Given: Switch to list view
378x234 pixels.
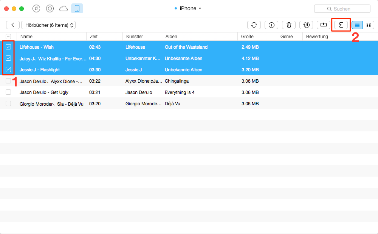Looking at the screenshot, I should [357, 25].
